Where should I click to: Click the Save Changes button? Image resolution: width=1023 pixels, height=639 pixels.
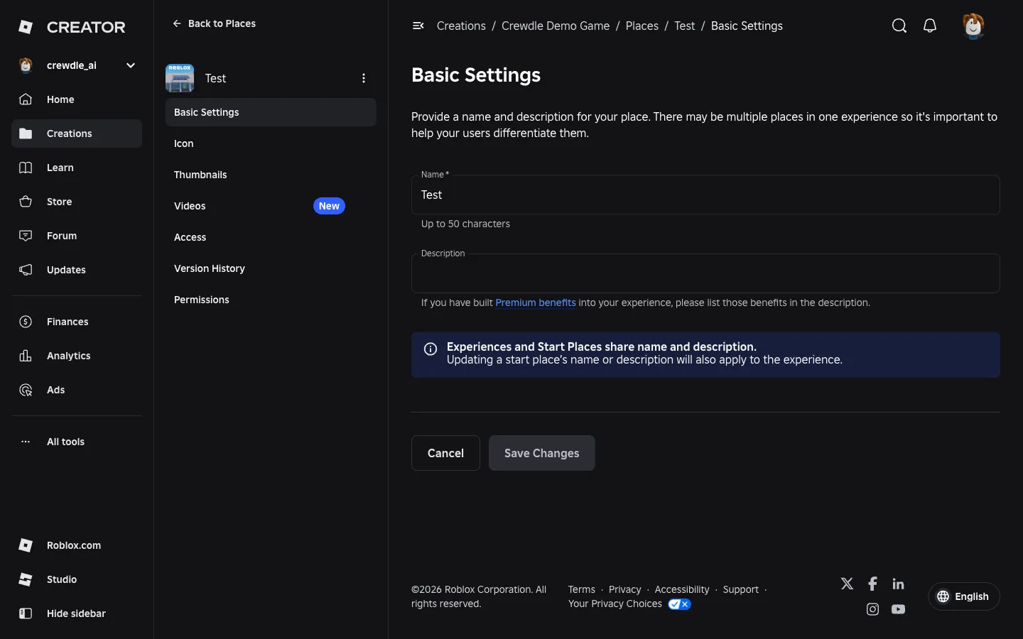[x=541, y=453]
